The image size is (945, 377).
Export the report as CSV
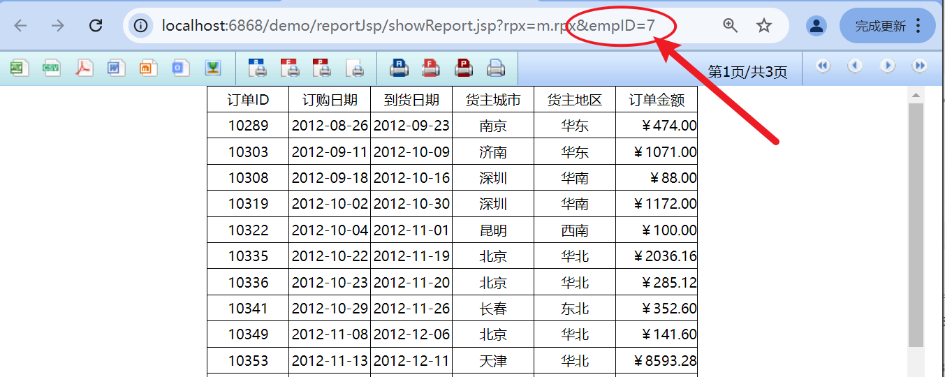pyautogui.click(x=51, y=68)
